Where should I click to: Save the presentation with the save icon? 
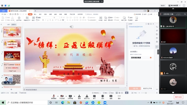coord(11,14)
